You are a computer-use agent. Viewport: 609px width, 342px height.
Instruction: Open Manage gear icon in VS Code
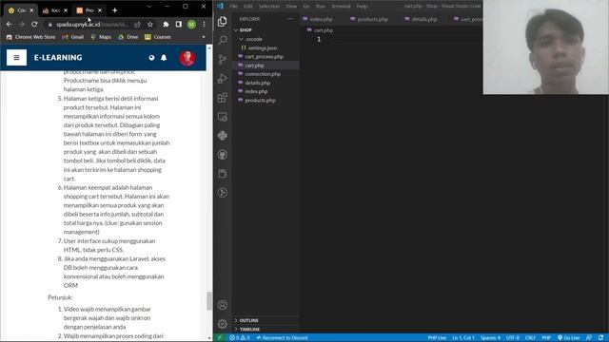click(x=222, y=323)
